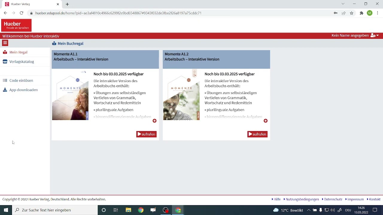
Task: Click the download icon beside App downloaden
Action: click(5, 90)
